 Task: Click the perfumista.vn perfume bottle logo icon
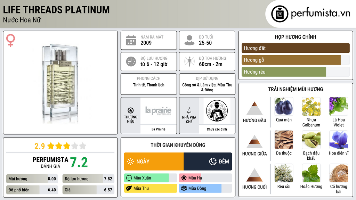pyautogui.click(x=280, y=14)
